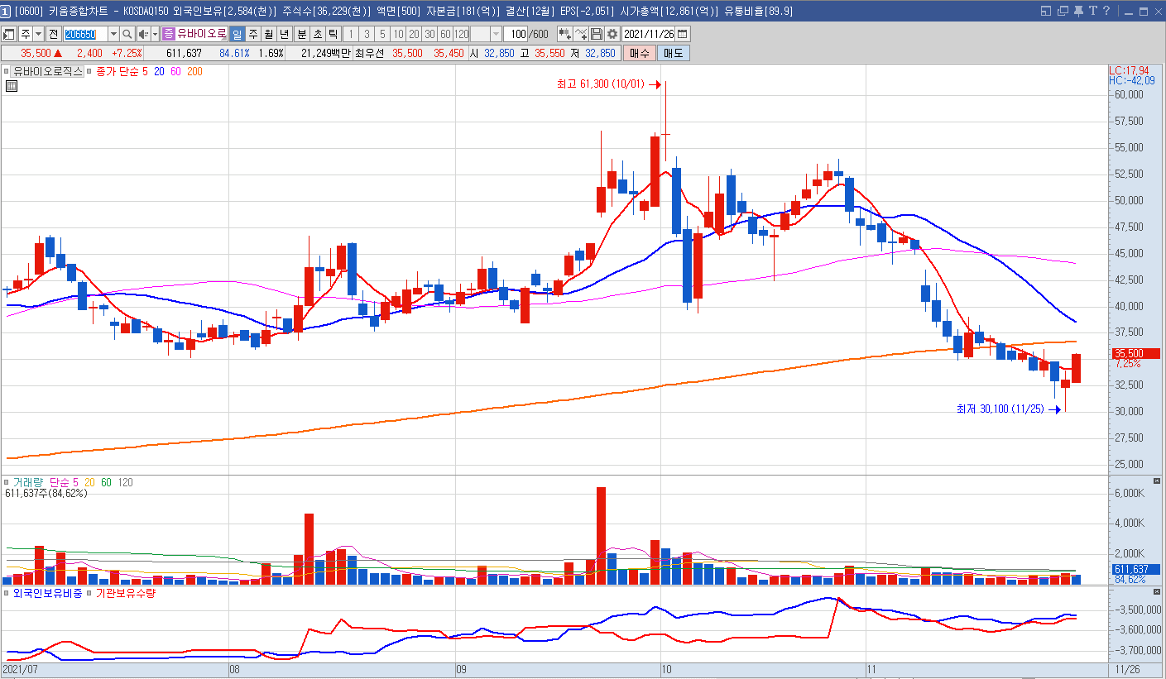
Task: Click the candle count field showing 100
Action: coord(516,34)
